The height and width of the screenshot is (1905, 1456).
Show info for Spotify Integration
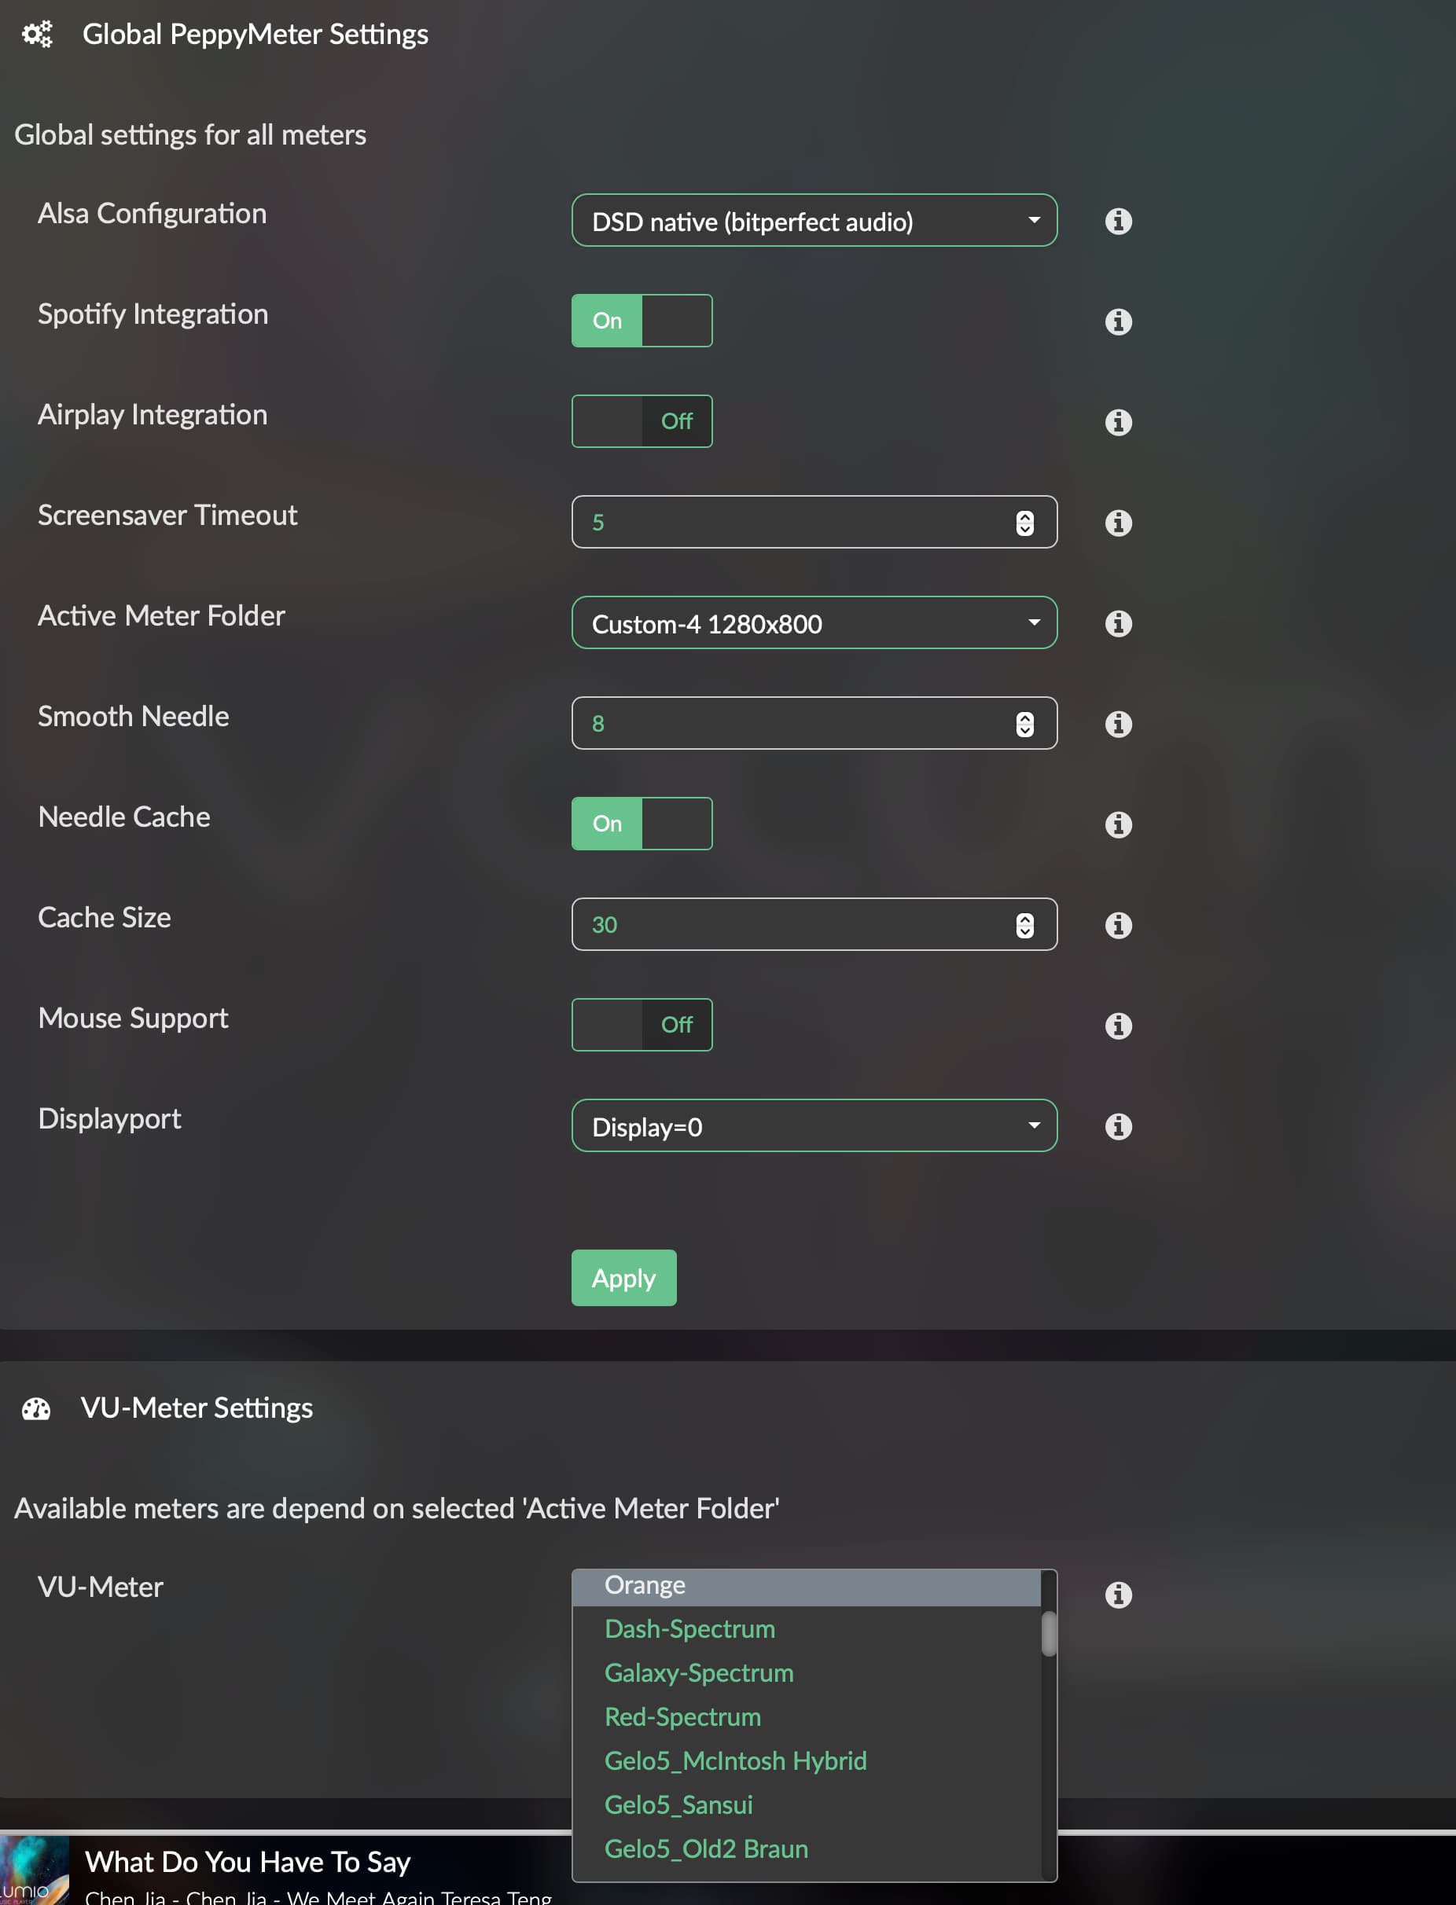[1118, 321]
